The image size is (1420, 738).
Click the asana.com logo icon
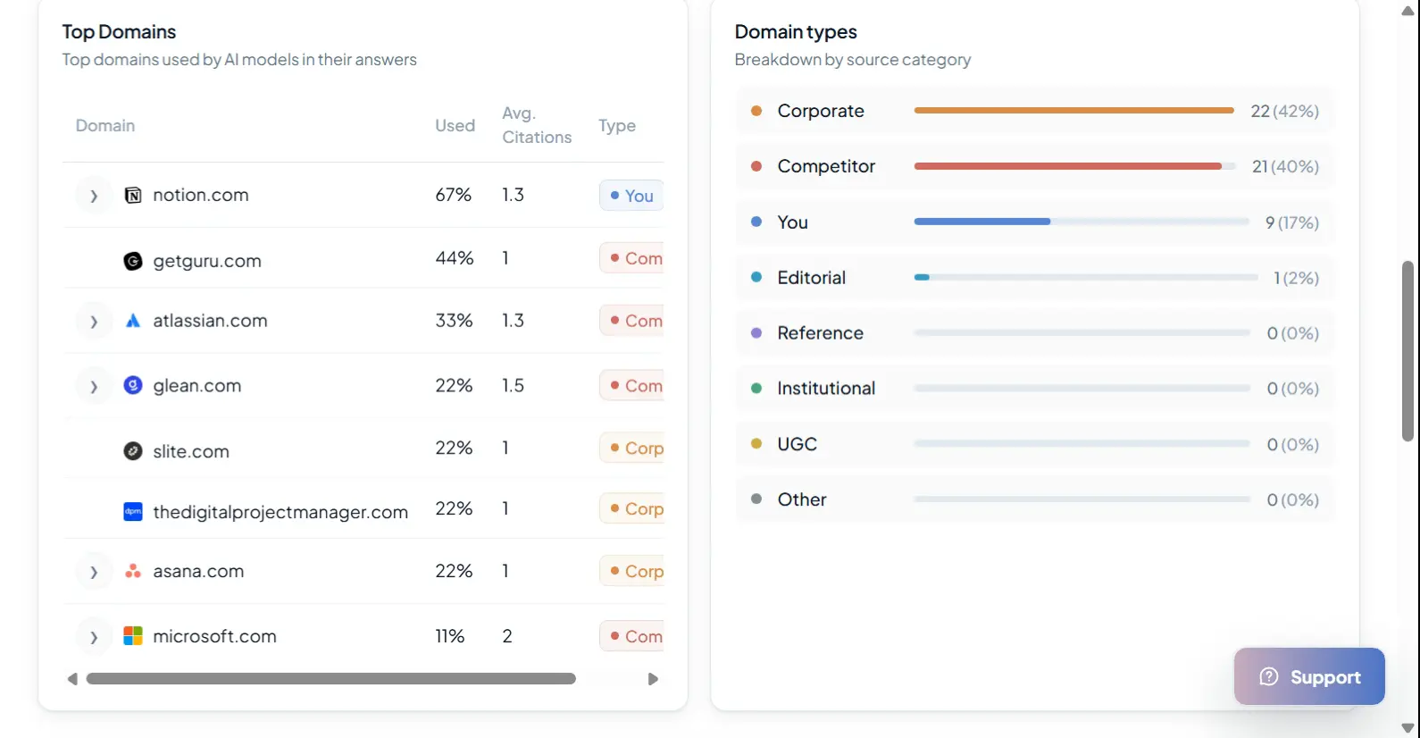point(133,571)
